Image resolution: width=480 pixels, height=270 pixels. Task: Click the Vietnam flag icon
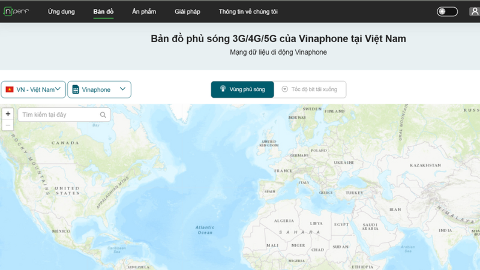[x=10, y=89]
